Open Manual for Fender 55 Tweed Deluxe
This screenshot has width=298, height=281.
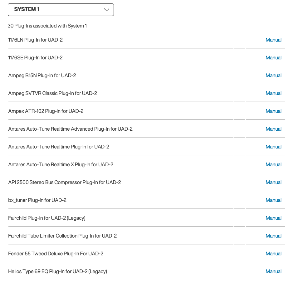point(273,254)
